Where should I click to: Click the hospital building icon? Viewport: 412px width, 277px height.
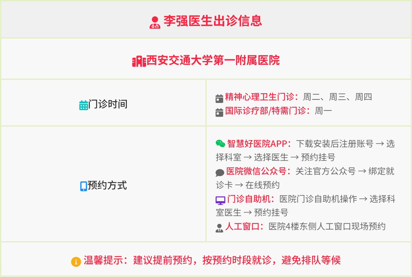139,61
